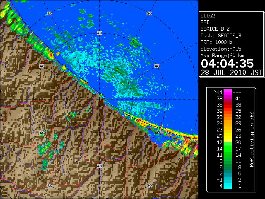Image resolution: width=265 pixels, height=199 pixels.
Task: Click the '32' label in the legend's left column
Action: pos(219,111)
